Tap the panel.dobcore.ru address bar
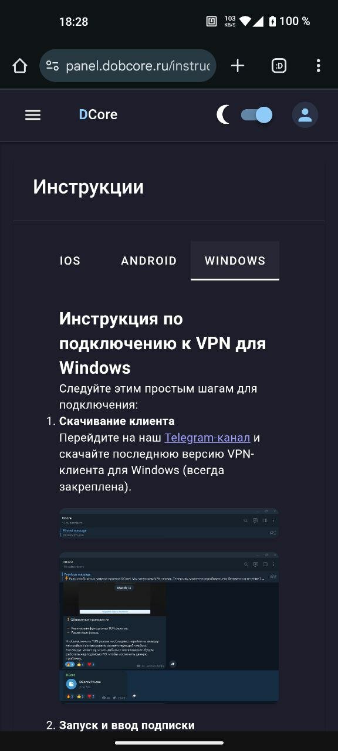 click(128, 66)
